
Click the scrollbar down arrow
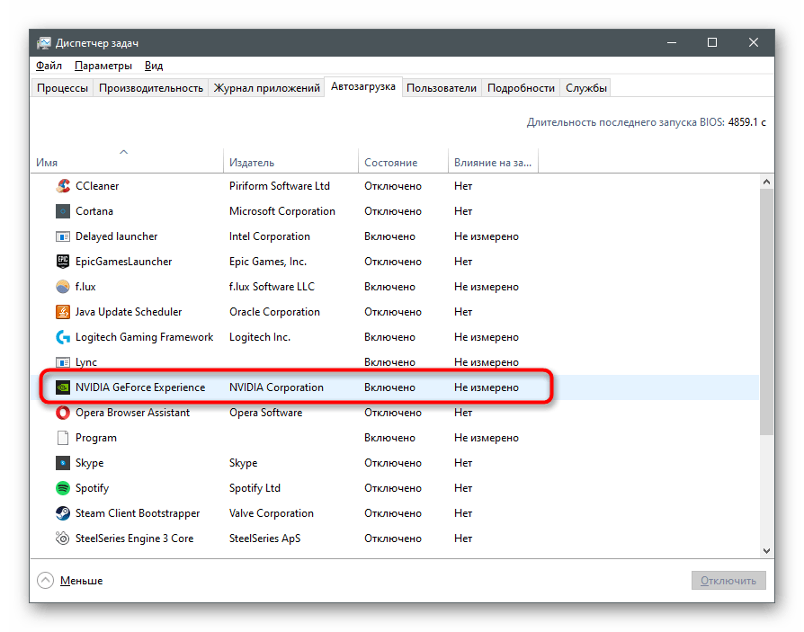(766, 551)
